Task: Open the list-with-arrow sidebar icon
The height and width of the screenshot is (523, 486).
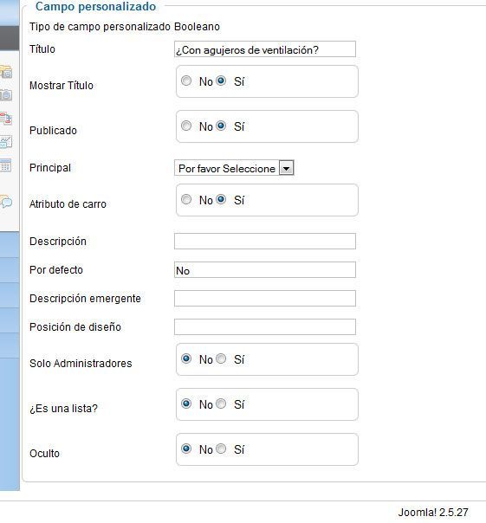Action: tap(6, 119)
